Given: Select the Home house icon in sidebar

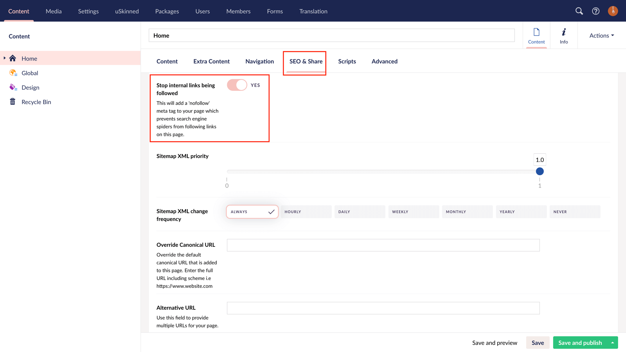Looking at the screenshot, I should 13,58.
